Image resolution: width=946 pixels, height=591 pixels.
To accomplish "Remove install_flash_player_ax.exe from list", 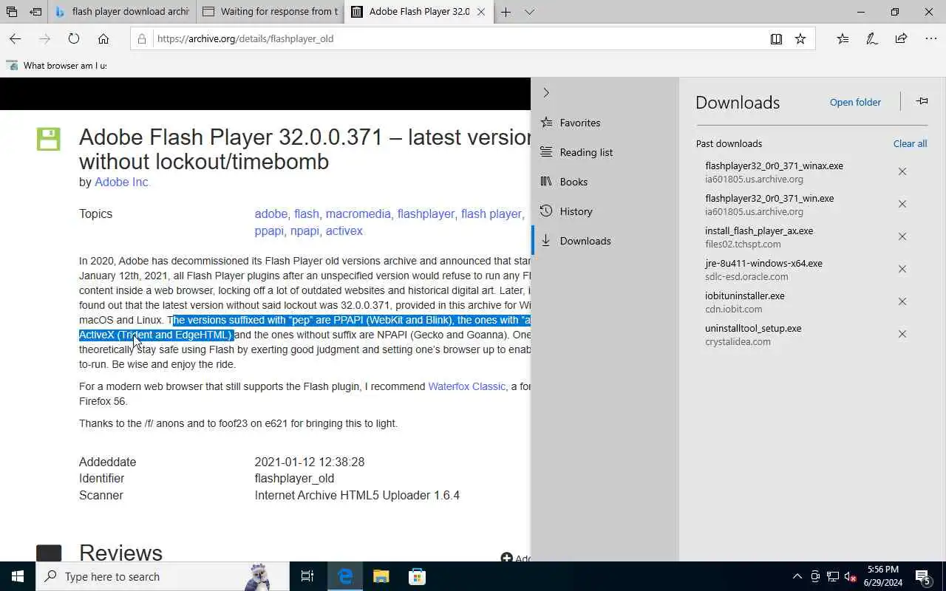I will pos(902,236).
